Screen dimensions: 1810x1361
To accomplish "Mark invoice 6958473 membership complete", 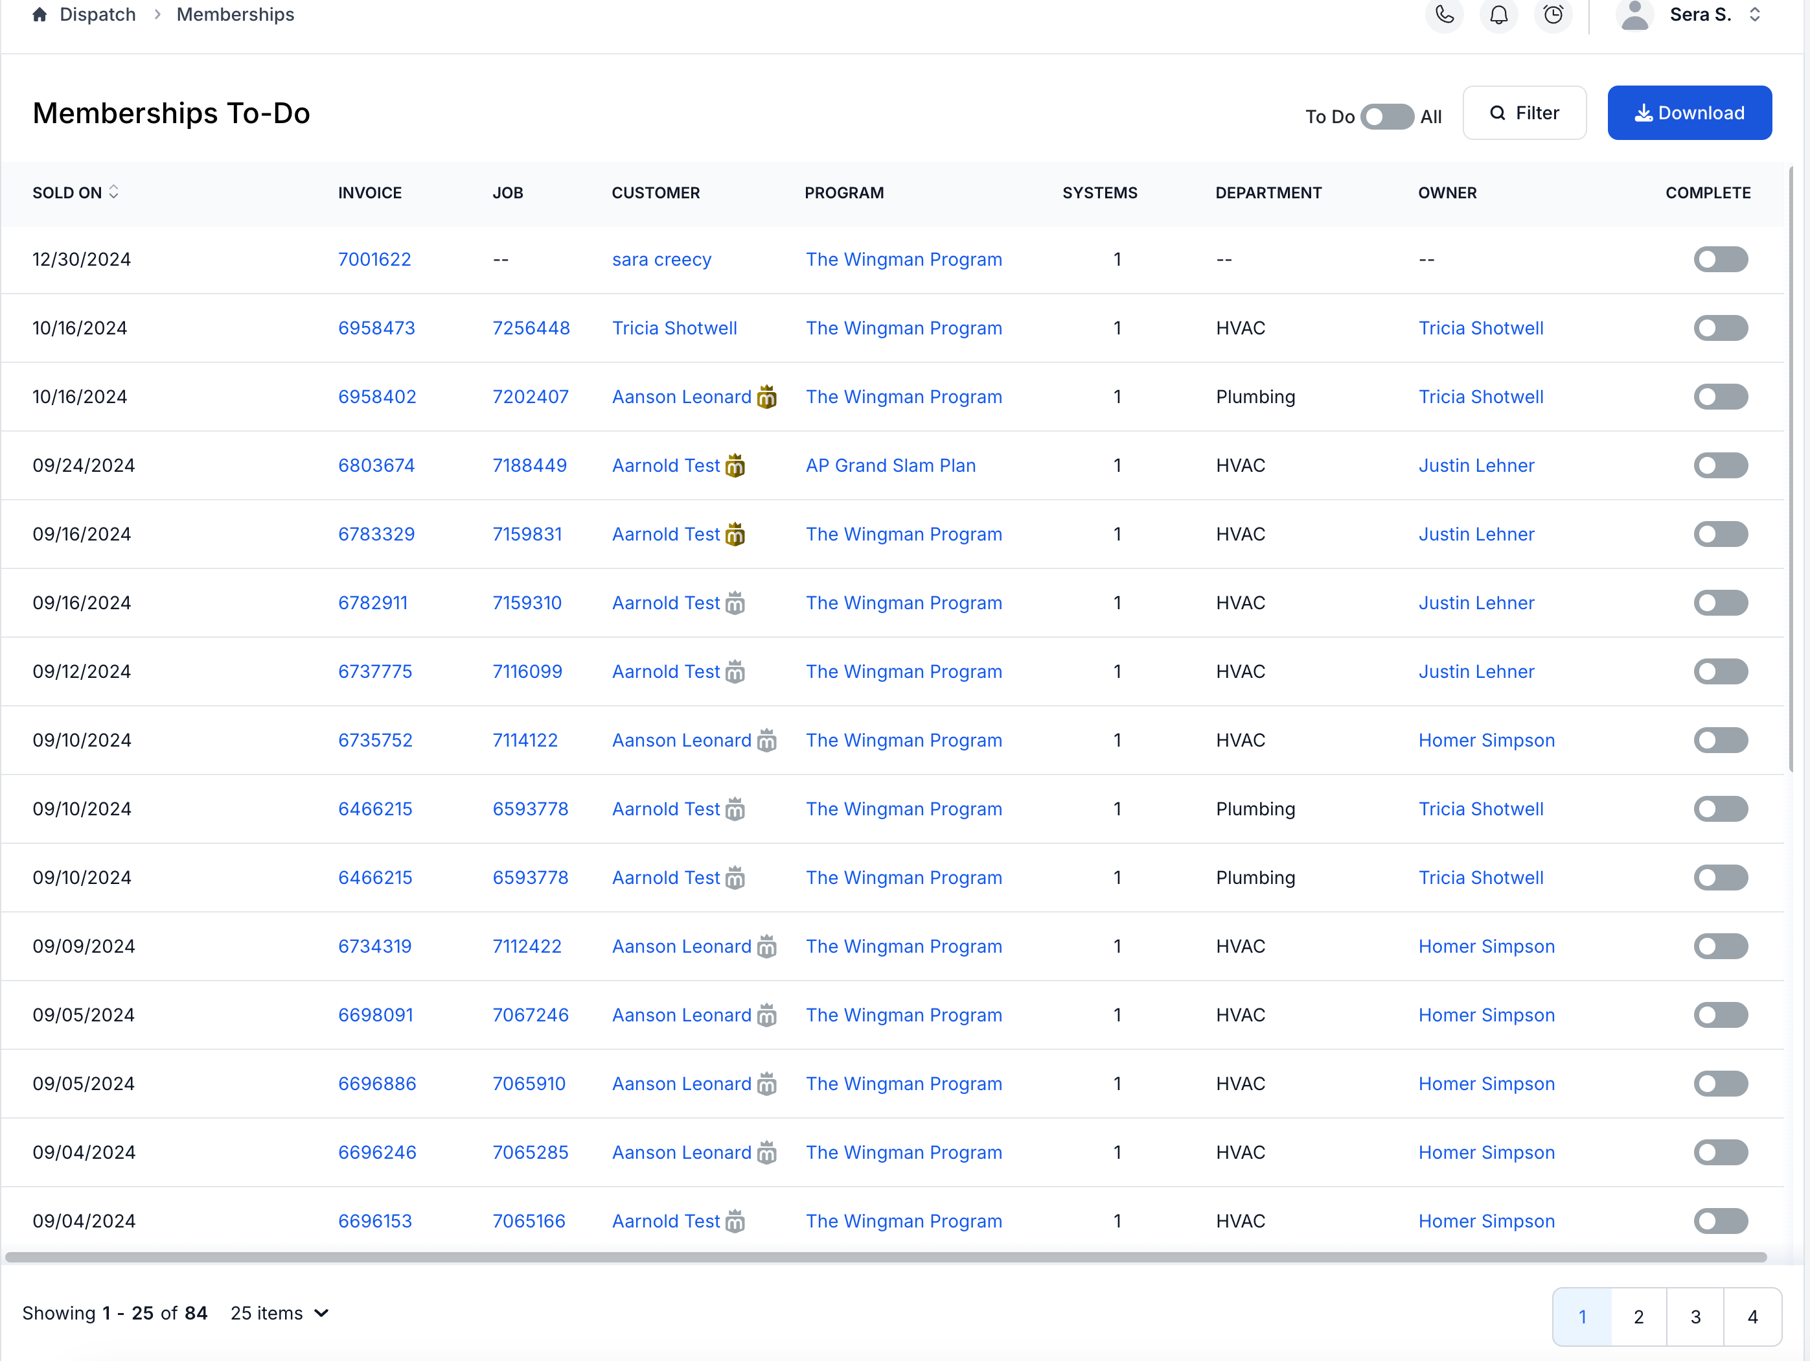I will coord(1720,328).
